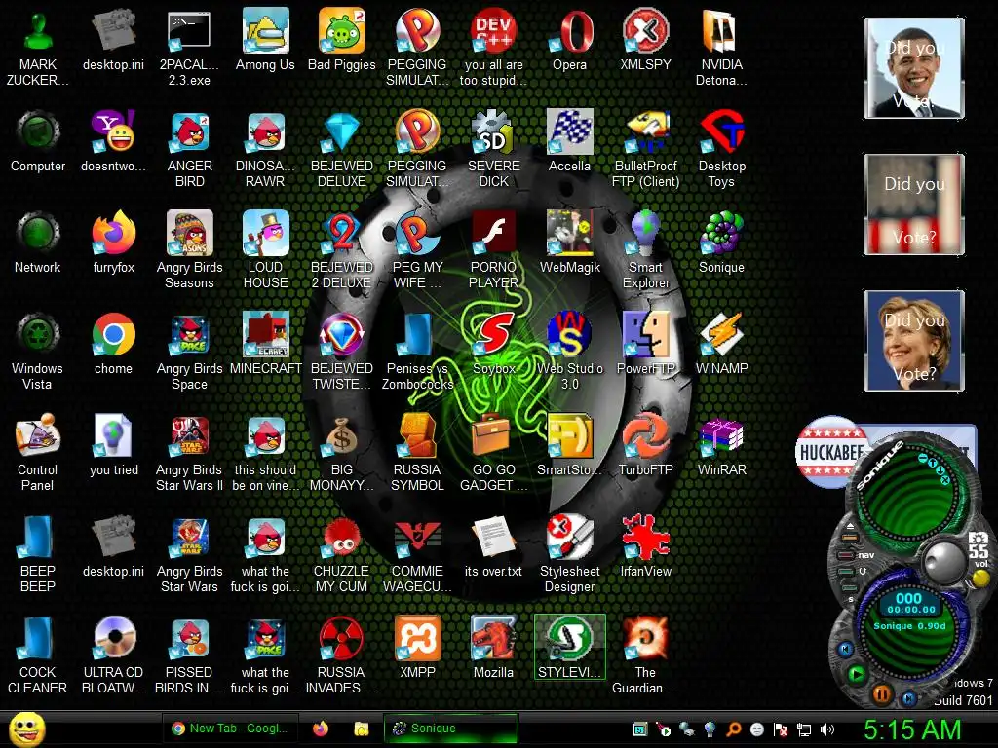This screenshot has width=998, height=748.
Task: Open the MARK ZUCKER... green pawn icon
Action: pyautogui.click(x=38, y=47)
